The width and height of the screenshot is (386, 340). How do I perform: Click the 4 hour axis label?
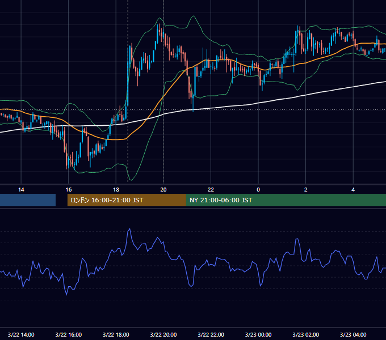click(353, 190)
